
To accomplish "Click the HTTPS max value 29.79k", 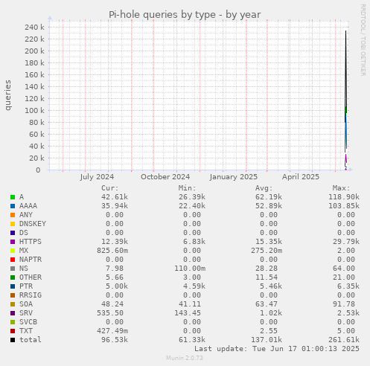I will [x=346, y=242].
